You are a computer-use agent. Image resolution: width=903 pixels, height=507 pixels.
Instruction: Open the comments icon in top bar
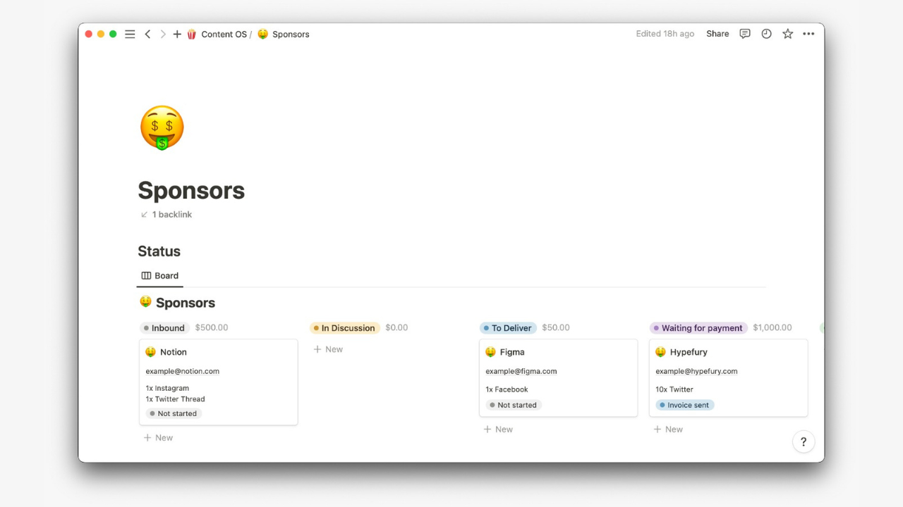745,34
